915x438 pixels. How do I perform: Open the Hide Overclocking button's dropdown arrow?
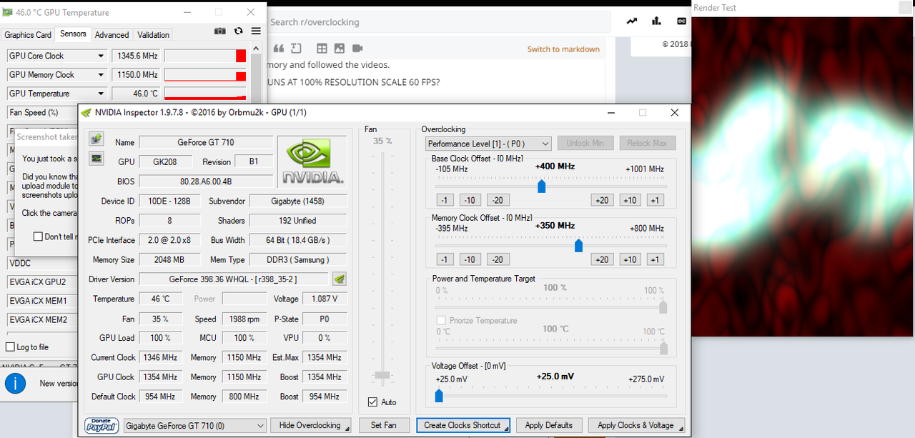coord(347,428)
